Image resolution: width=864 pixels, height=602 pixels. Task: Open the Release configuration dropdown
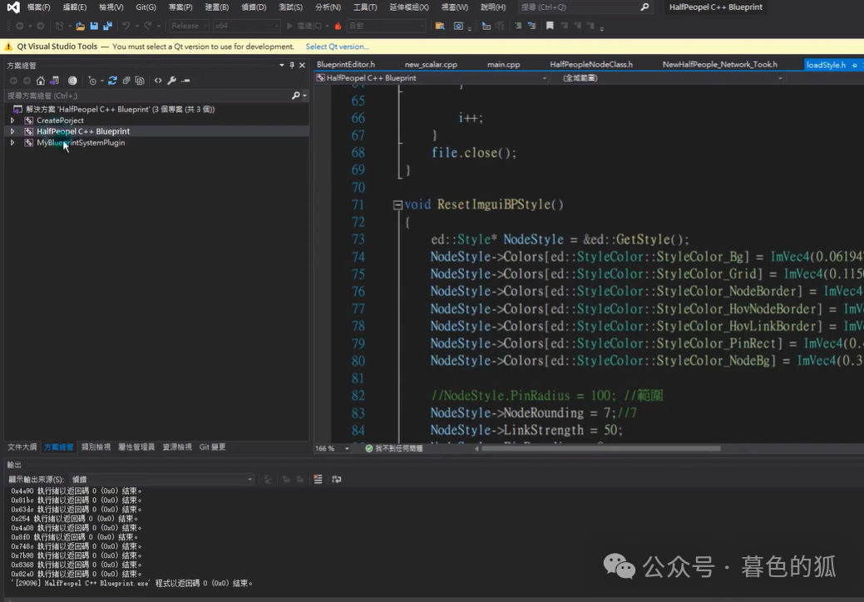(189, 26)
